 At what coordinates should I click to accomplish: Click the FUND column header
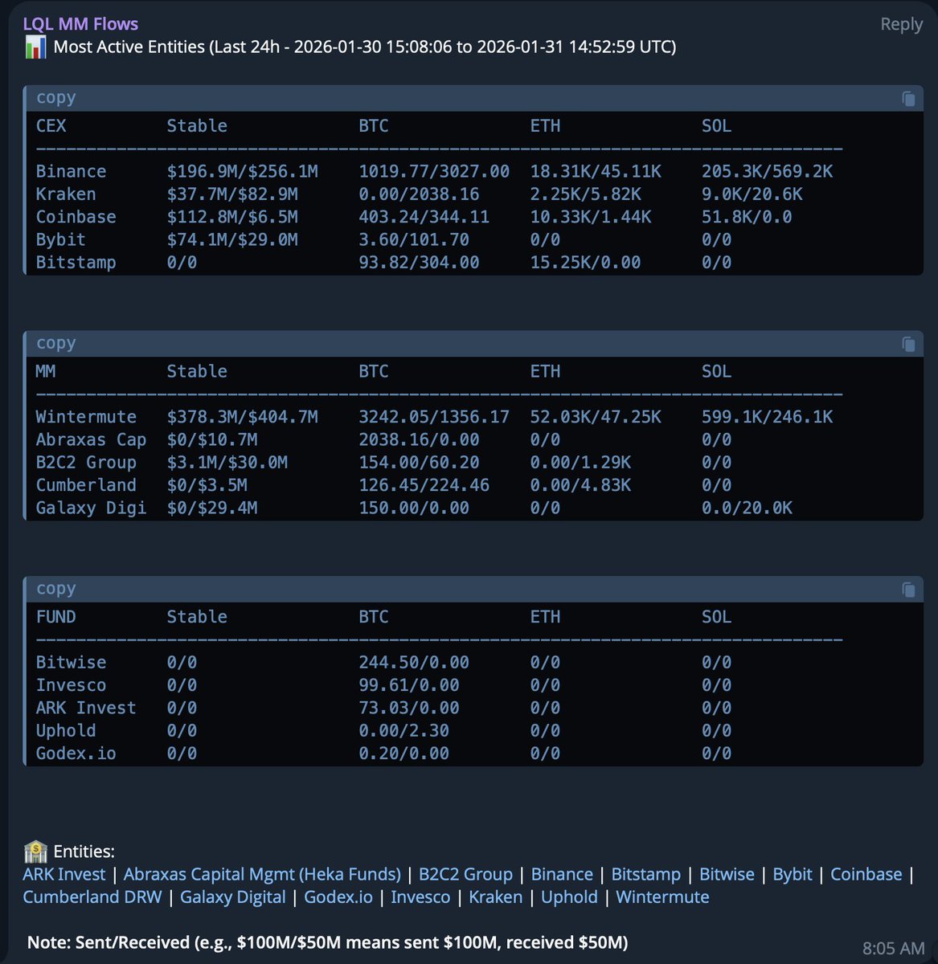(x=56, y=617)
